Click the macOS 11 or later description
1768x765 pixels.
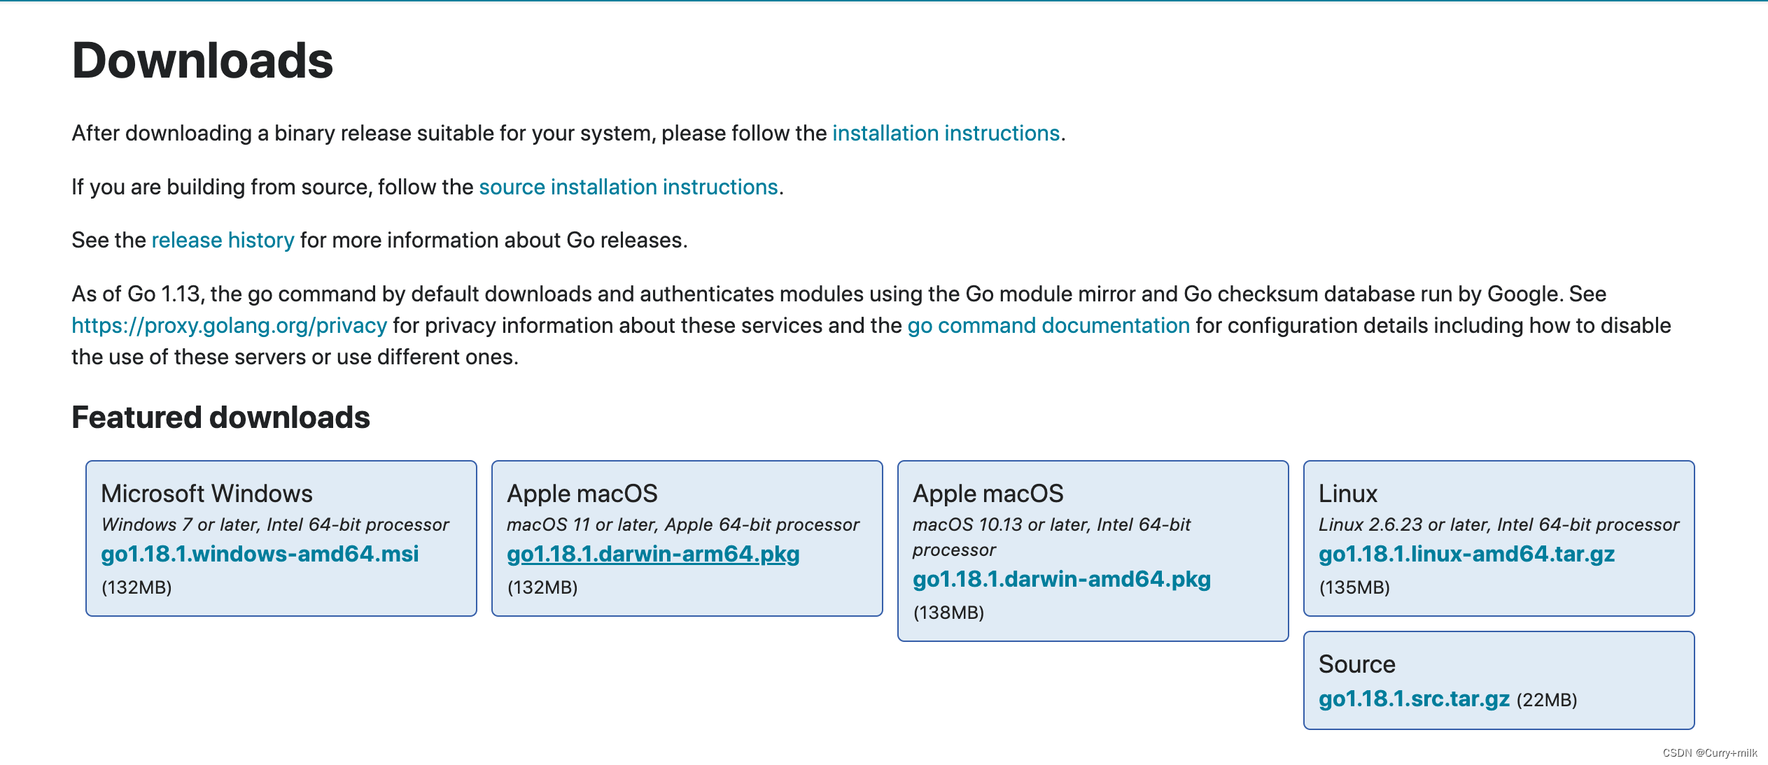point(682,524)
